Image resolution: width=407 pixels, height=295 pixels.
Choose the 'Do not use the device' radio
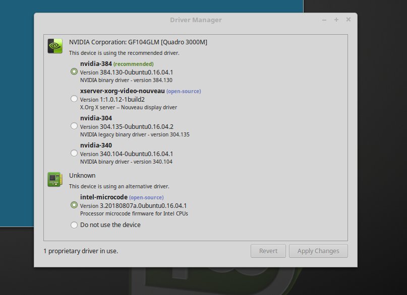[74, 225]
